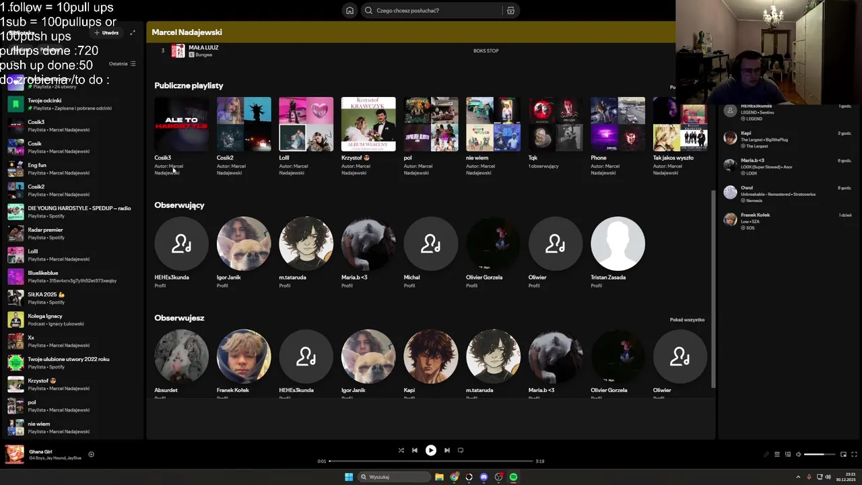The height and width of the screenshot is (485, 862).
Task: Open the Krzystof playlist with wedding cover
Action: (368, 137)
